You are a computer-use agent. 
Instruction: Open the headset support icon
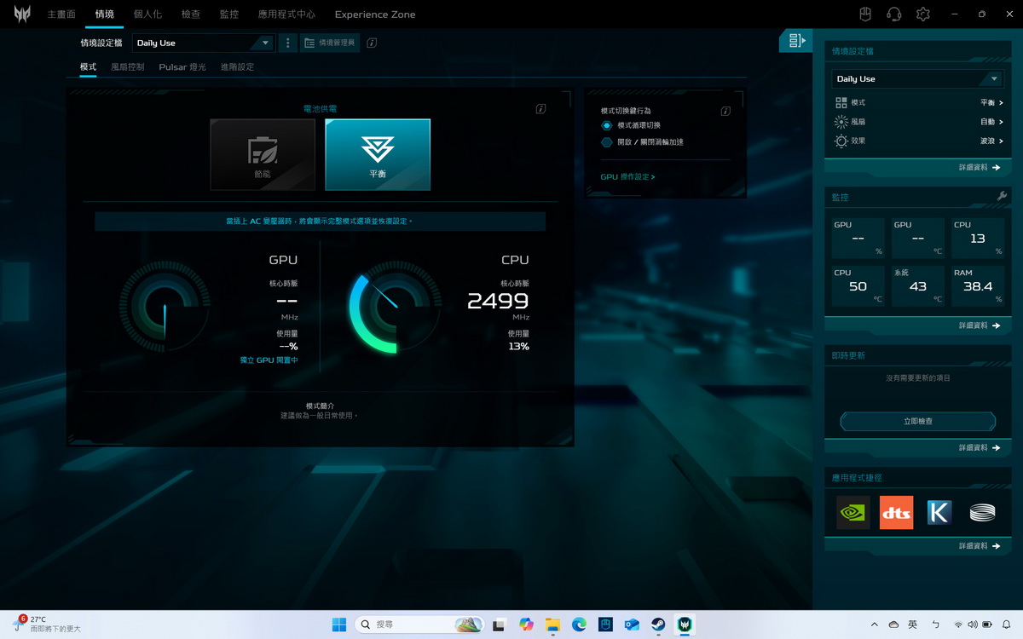coord(893,14)
